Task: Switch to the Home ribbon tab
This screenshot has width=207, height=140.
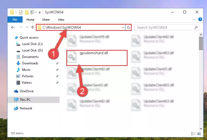Action: coord(30,20)
